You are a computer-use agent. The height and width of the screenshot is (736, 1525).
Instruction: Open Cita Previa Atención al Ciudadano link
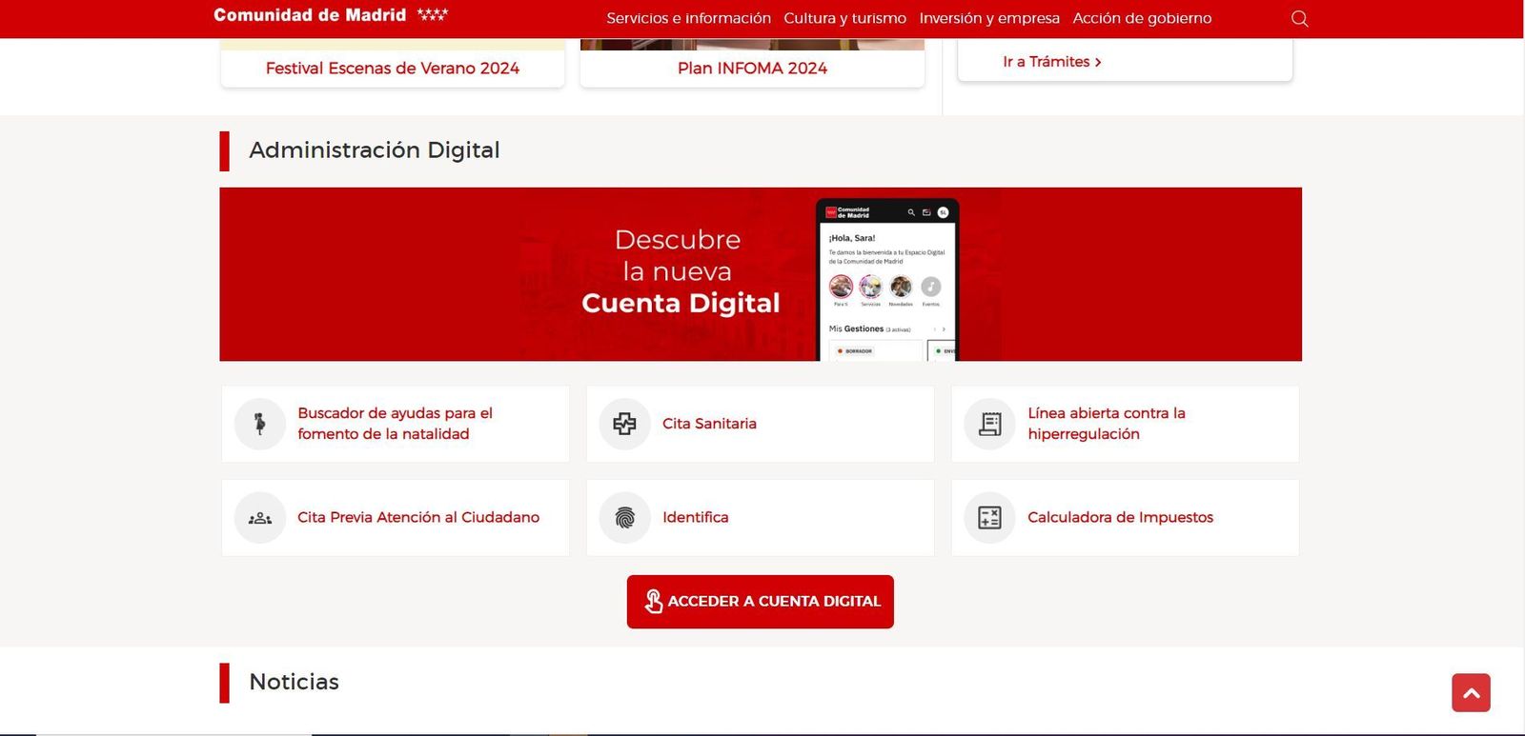pos(418,518)
